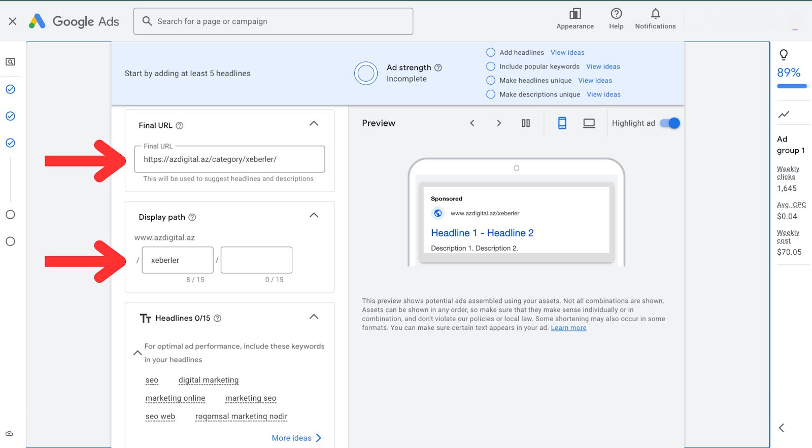
Task: Select first unfinished step circle in sidebar
Action: [10, 215]
